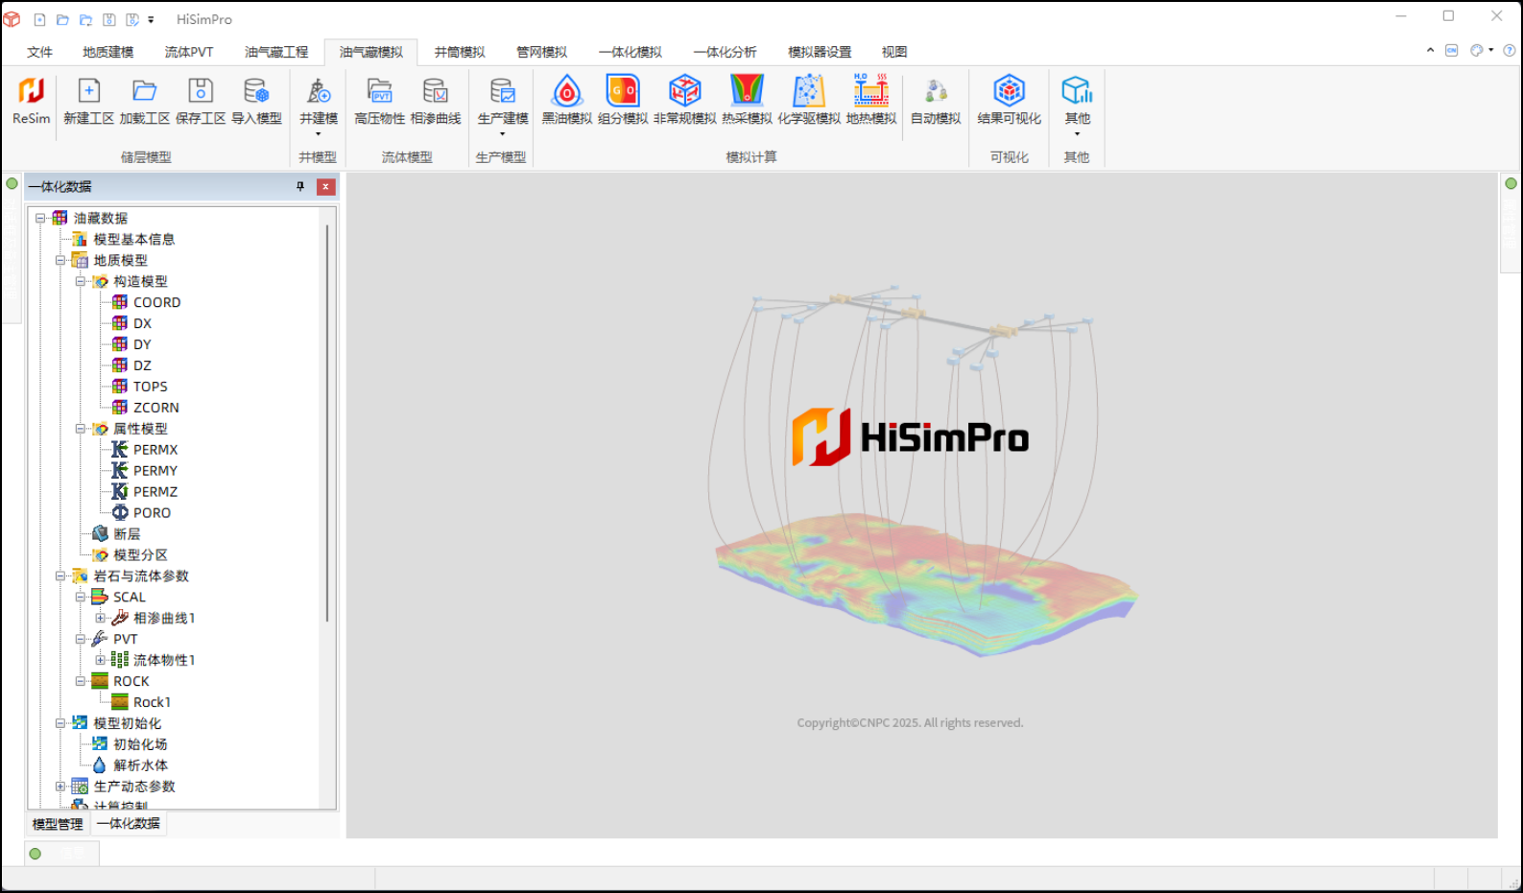Open 结果可视化 results visualization

click(1009, 101)
